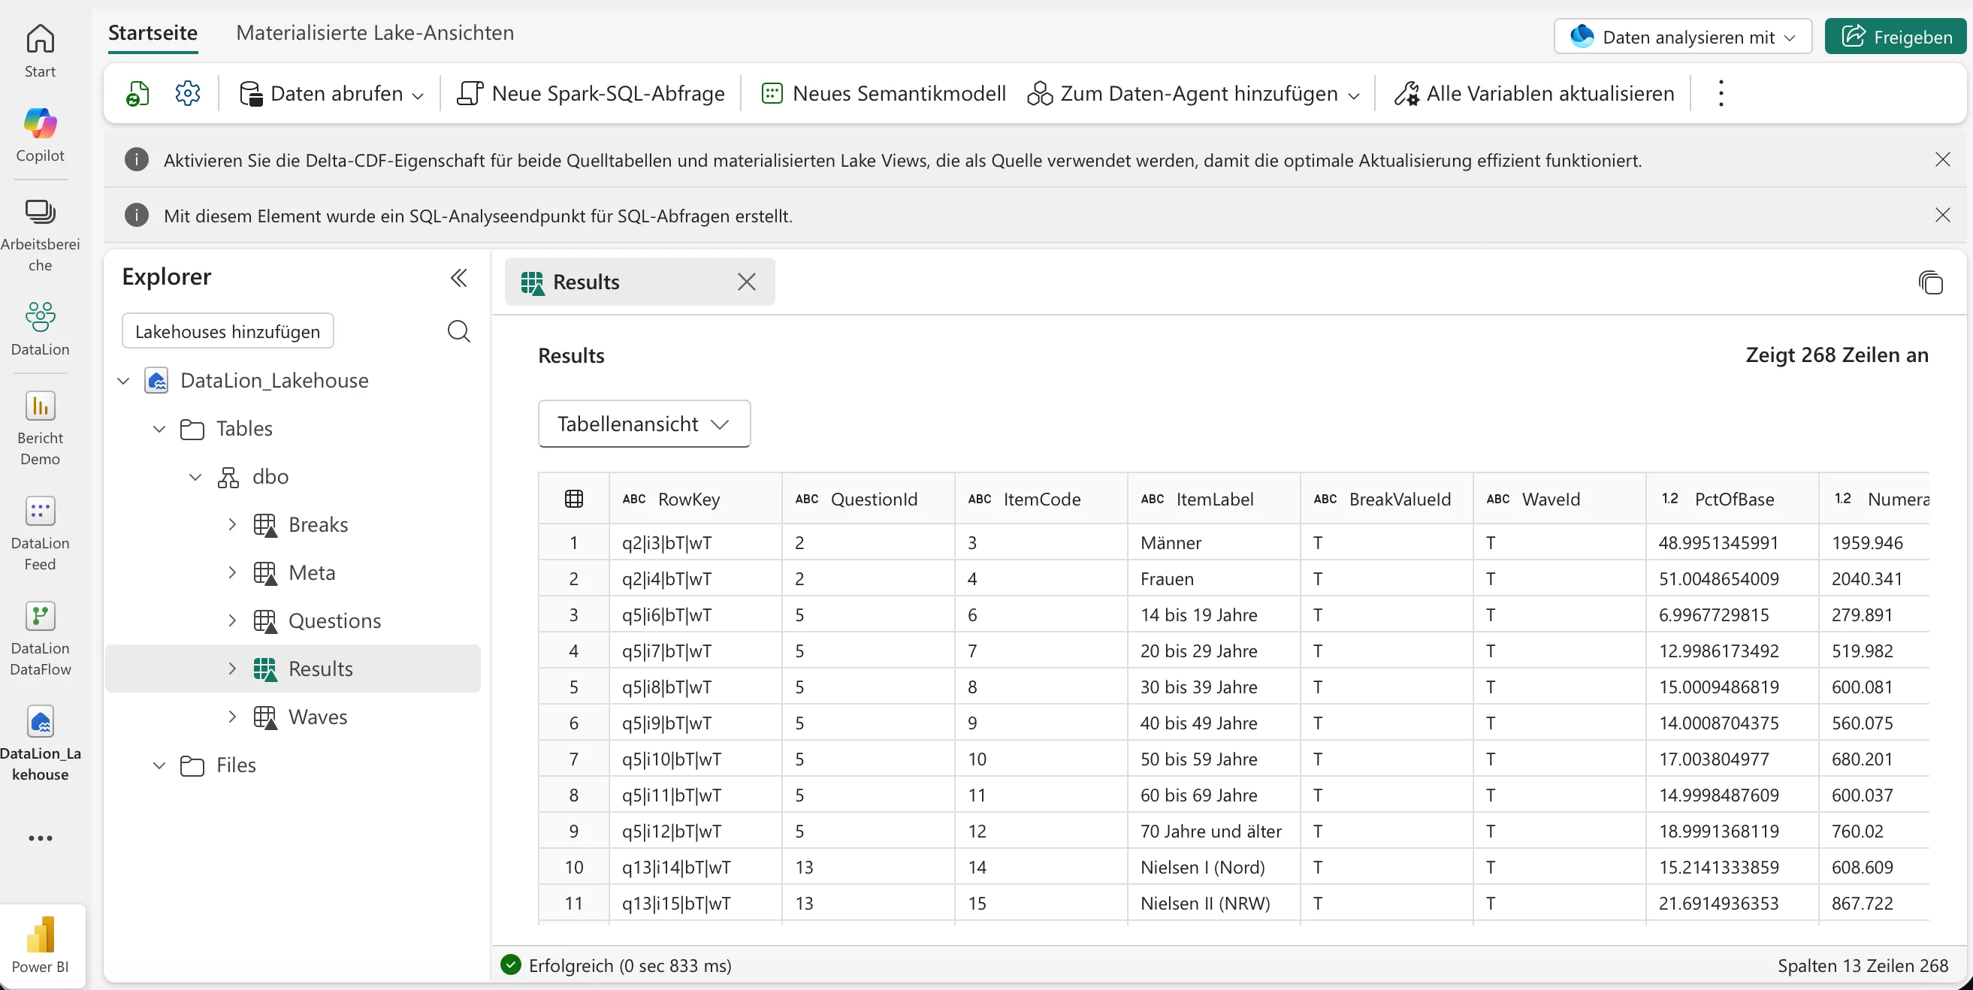Open Arbeitsbereiche workspaces icon
The width and height of the screenshot is (1973, 990).
pyautogui.click(x=40, y=234)
